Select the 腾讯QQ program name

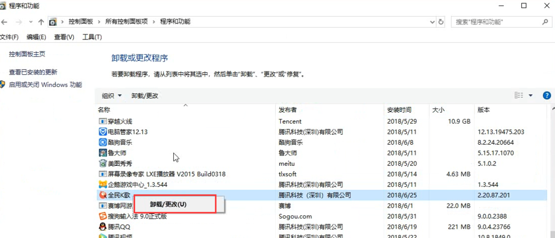(x=119, y=227)
